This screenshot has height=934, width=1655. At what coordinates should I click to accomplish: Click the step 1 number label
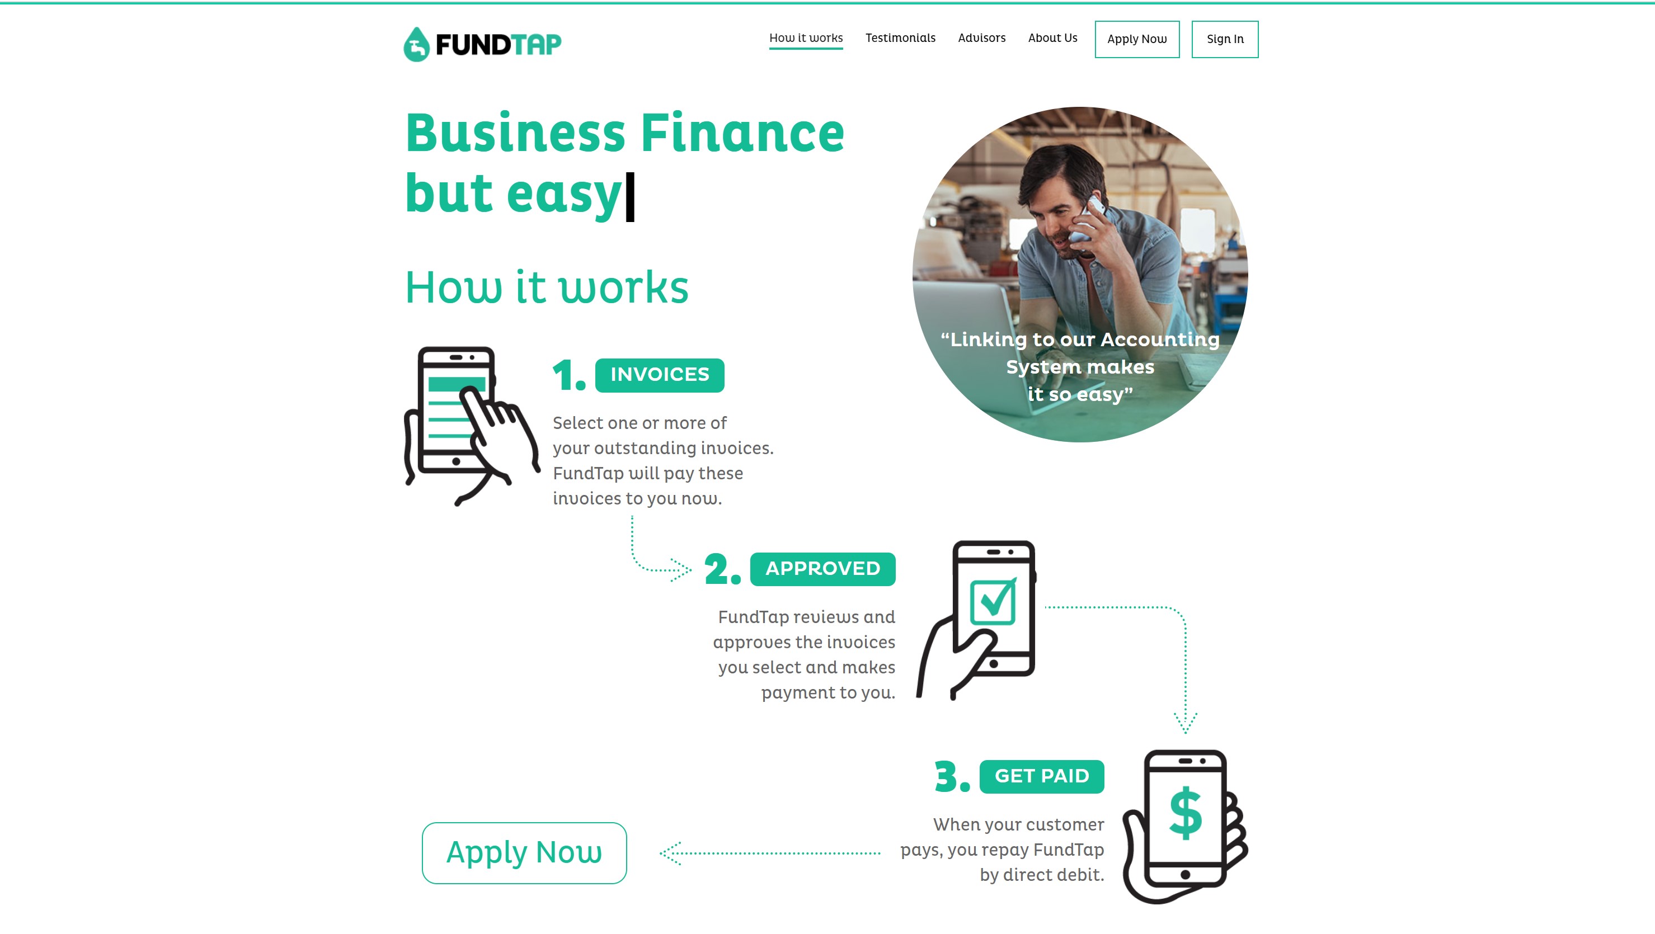568,374
